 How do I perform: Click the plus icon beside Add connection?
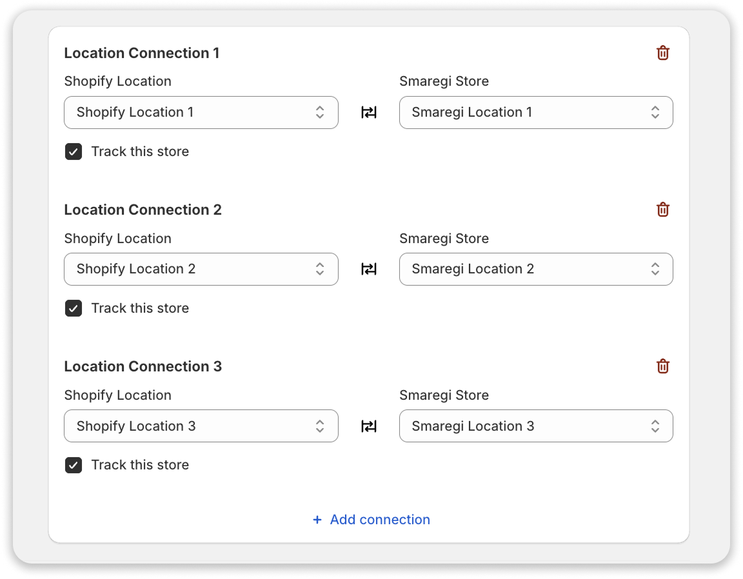[317, 520]
